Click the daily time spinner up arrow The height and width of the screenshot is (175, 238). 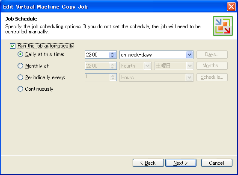coord(112,53)
